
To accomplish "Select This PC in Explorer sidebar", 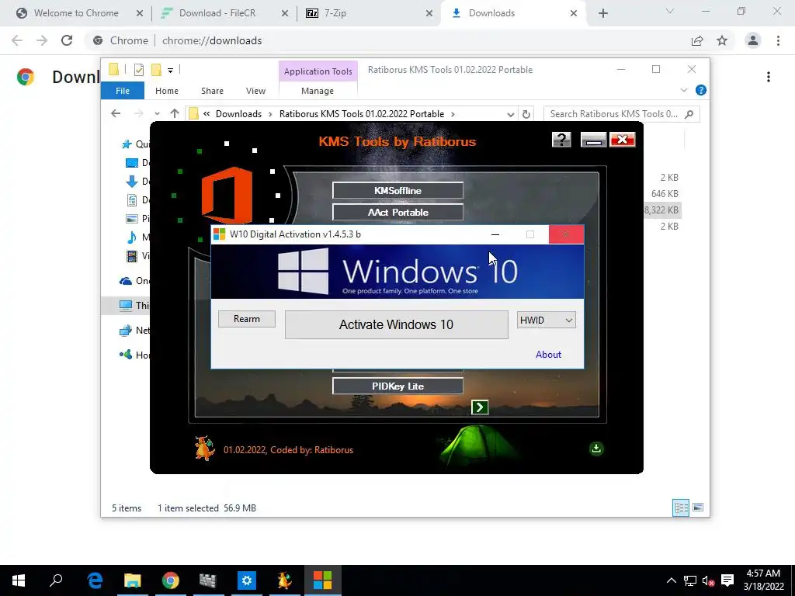I will 134,305.
